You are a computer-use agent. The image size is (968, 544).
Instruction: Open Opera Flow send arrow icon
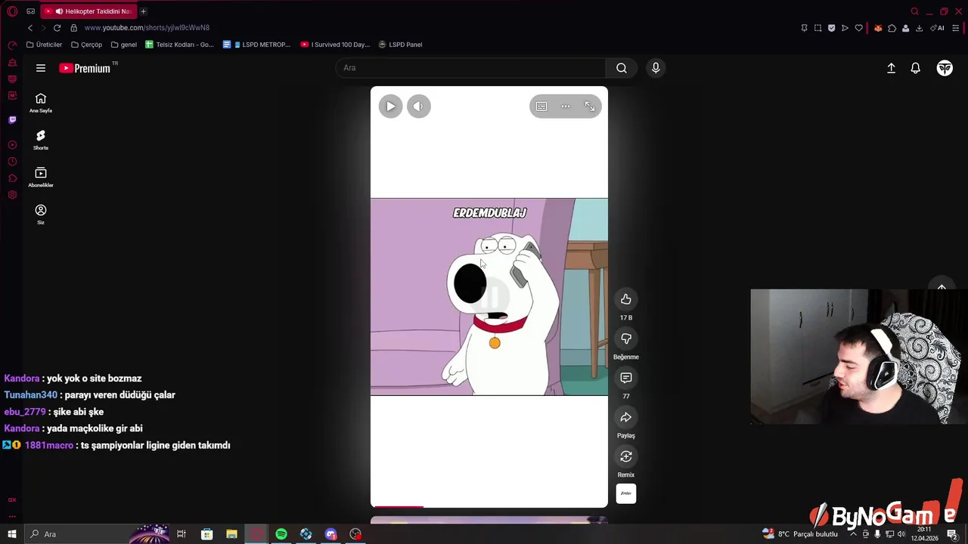(x=845, y=28)
